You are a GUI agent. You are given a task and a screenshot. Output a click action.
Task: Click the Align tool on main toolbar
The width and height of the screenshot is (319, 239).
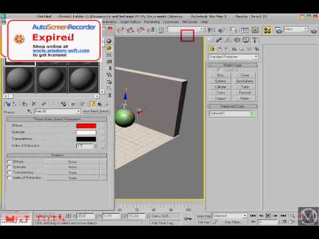221,30
